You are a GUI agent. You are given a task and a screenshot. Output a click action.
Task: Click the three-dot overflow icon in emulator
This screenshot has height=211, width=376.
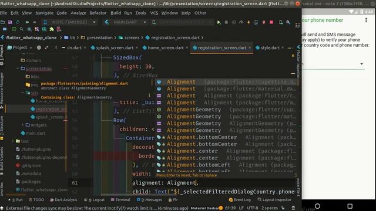(x=366, y=20)
